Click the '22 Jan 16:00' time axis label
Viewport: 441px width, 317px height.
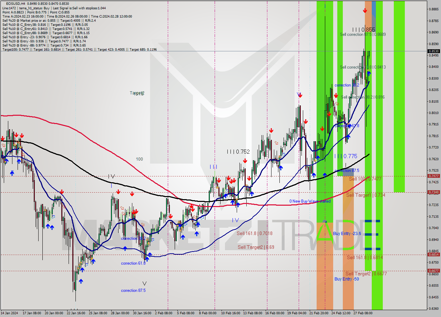(x=76, y=313)
